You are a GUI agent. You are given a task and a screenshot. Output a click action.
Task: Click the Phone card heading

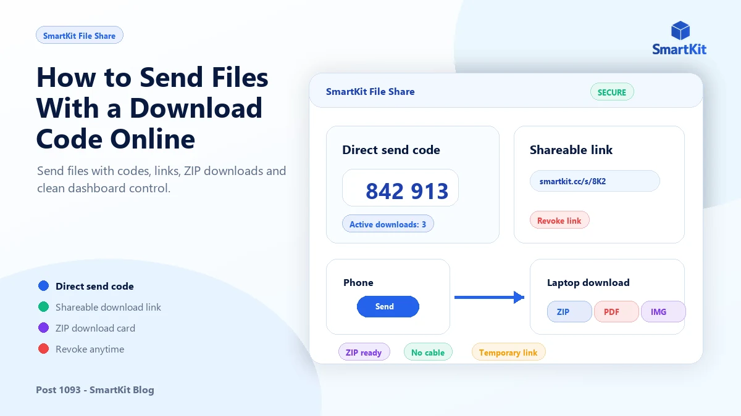pyautogui.click(x=358, y=282)
